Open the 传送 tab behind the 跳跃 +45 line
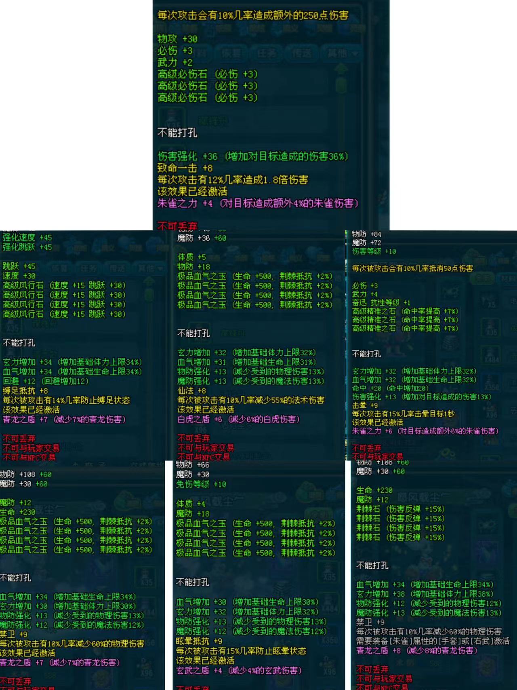The width and height of the screenshot is (517, 690). pos(116,268)
